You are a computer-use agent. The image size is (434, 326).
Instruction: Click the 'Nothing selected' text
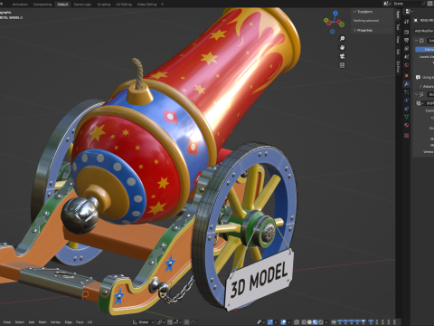pos(366,21)
